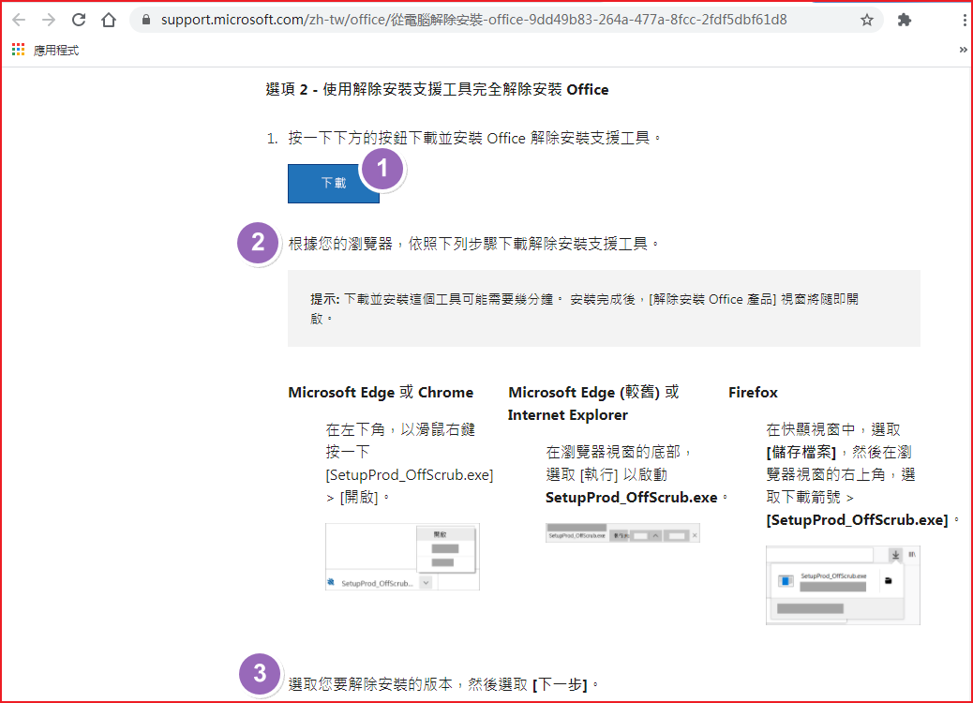Click the Edge or Chrome instruction thumbnail

(402, 557)
